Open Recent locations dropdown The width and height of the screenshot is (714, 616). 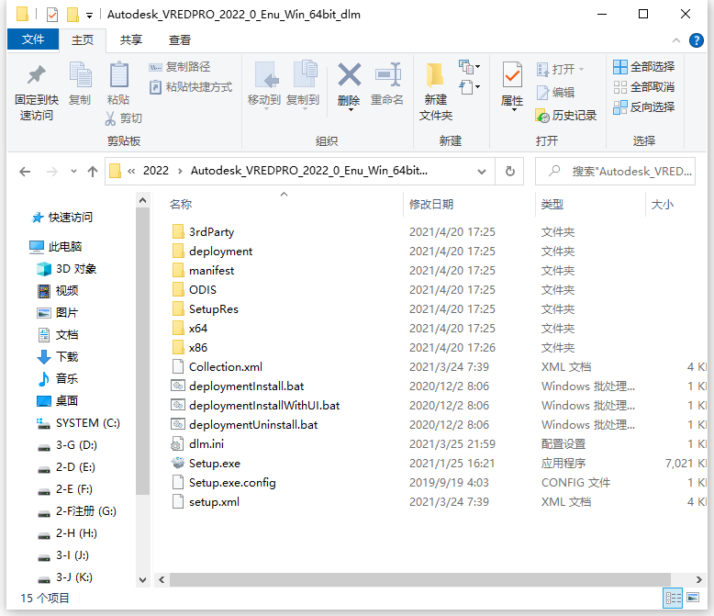(x=73, y=172)
